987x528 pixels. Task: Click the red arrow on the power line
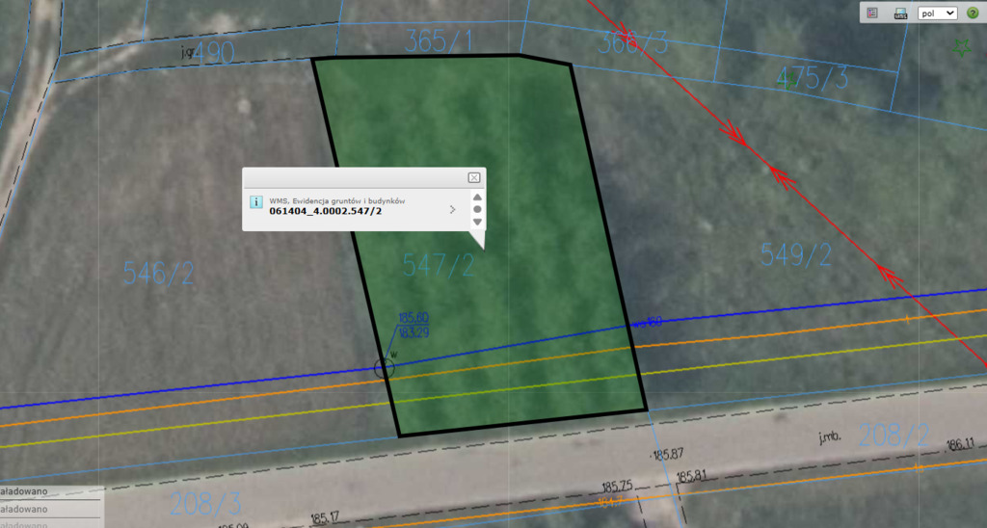tap(735, 133)
